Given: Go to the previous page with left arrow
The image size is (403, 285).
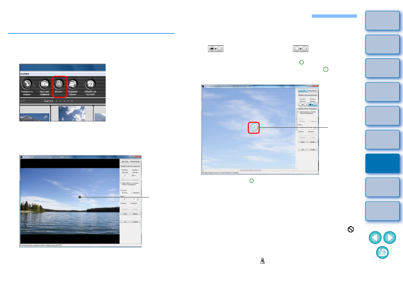Looking at the screenshot, I should coord(375,237).
